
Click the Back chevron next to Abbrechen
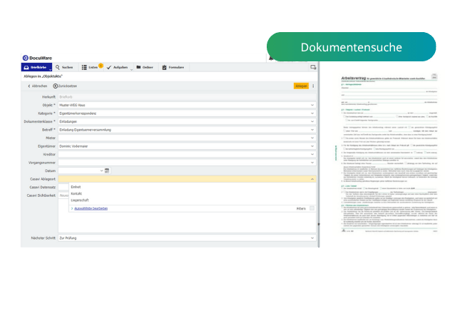pos(29,86)
